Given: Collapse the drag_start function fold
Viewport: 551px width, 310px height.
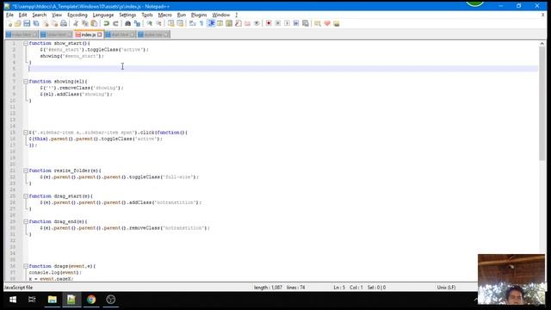Looking at the screenshot, I should tap(26, 196).
